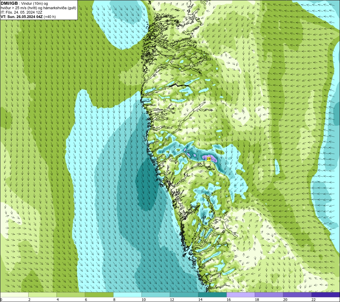The image size is (340, 302).
Task: Click the 18-20 m/s purple legend swatch
Action: point(269,295)
